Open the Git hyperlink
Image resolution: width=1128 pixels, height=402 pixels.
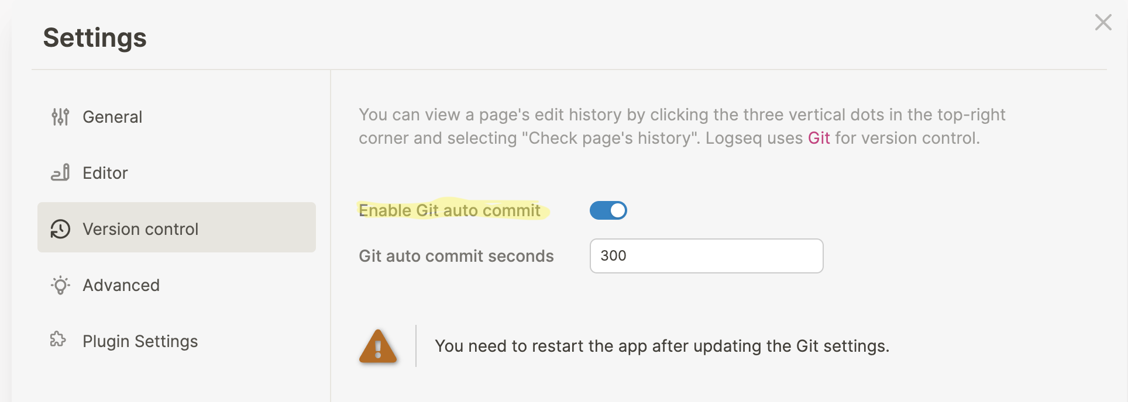tap(819, 138)
